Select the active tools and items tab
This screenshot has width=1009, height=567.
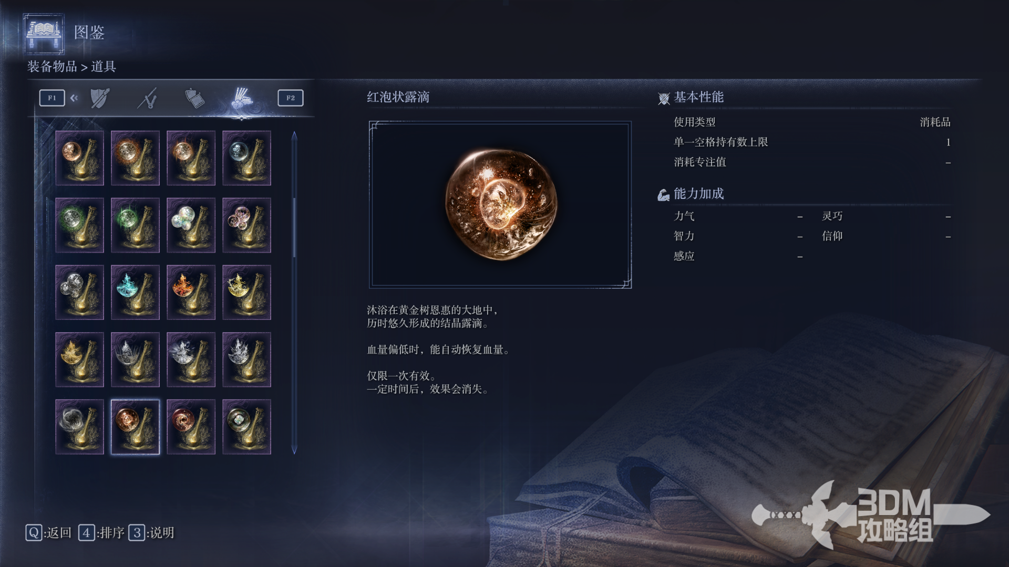(x=242, y=98)
